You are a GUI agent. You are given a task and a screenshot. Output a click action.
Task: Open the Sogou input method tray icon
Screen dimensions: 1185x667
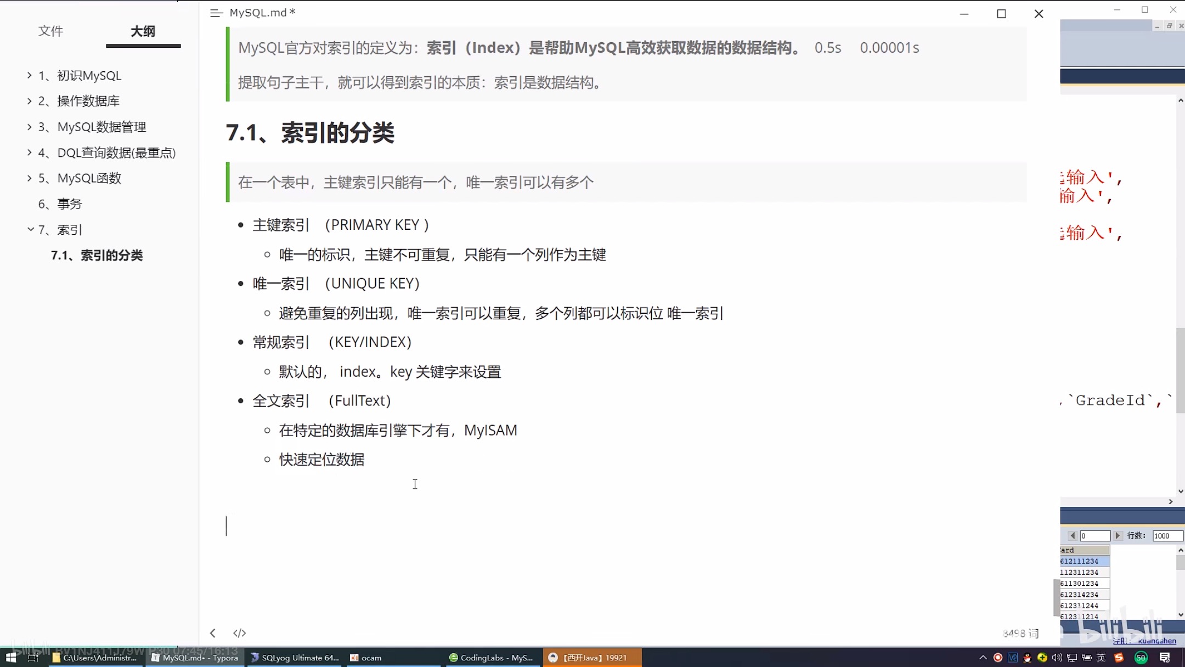click(x=1119, y=657)
